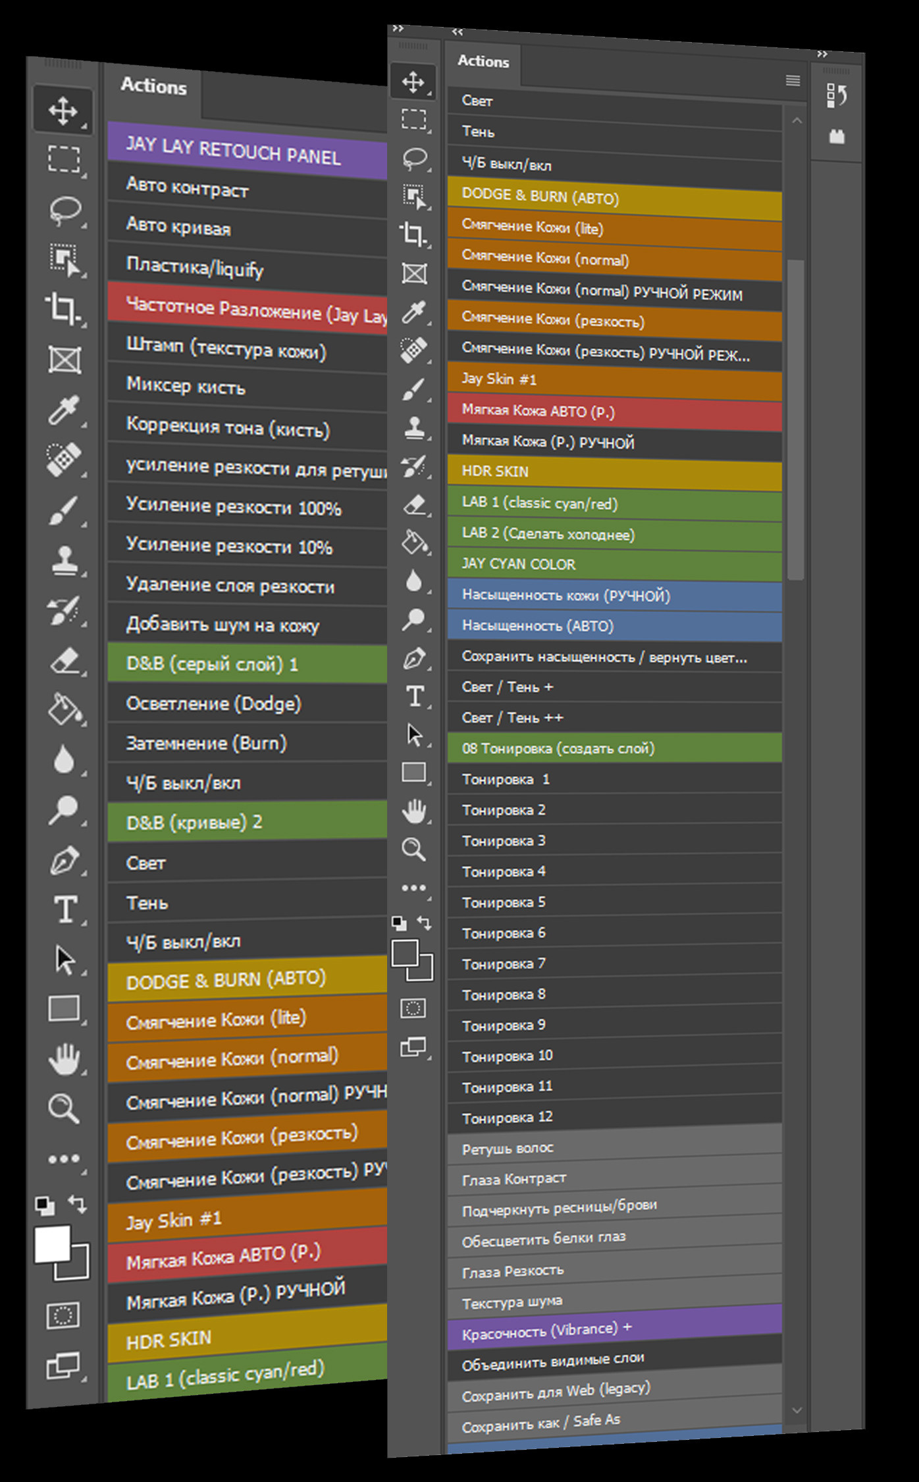Open the Actions panel hamburger menu
This screenshot has height=1482, width=919.
[x=793, y=80]
